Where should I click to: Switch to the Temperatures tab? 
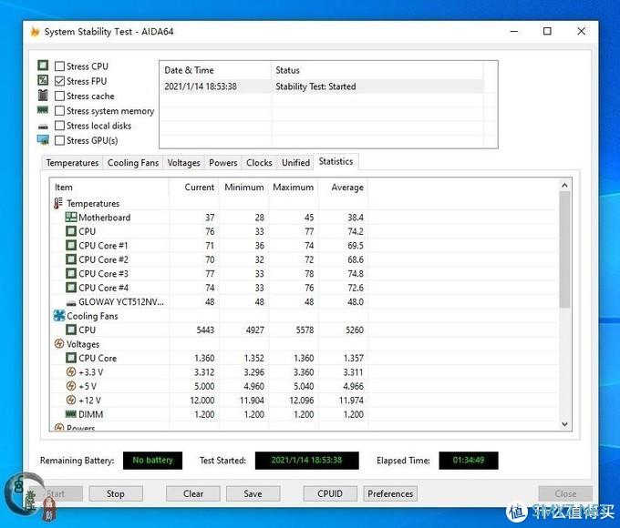[72, 163]
